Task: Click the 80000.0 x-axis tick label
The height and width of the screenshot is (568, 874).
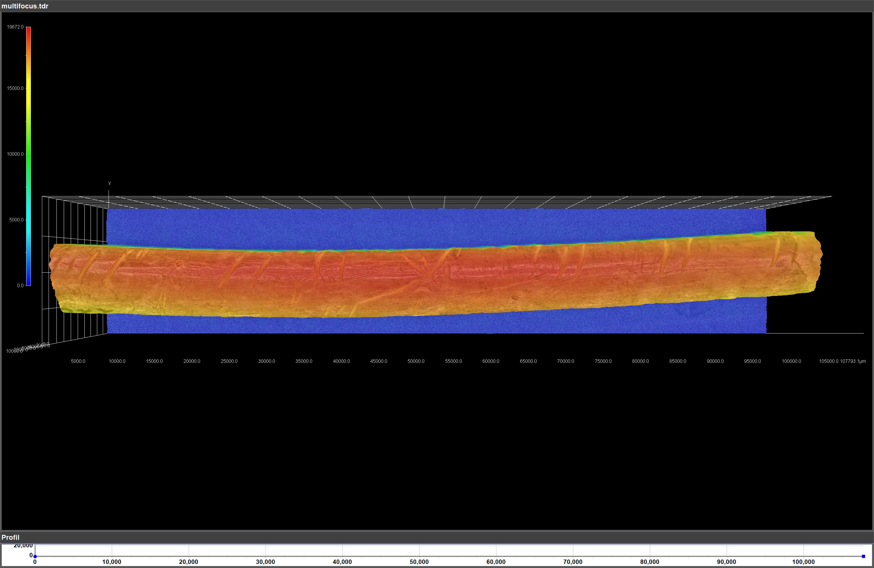Action: coord(641,361)
